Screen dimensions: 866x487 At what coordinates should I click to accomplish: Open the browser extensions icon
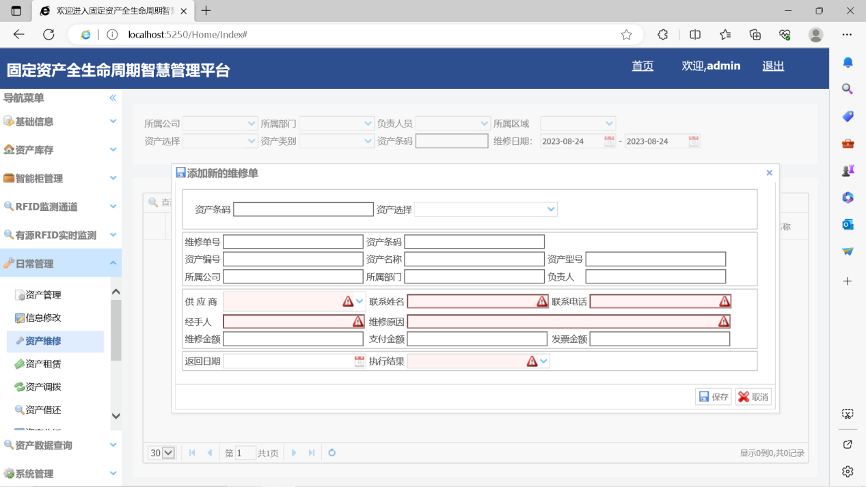[x=662, y=34]
